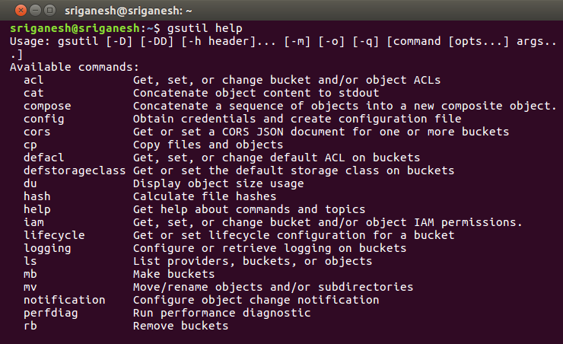Click the 'cors' command name

[37, 132]
